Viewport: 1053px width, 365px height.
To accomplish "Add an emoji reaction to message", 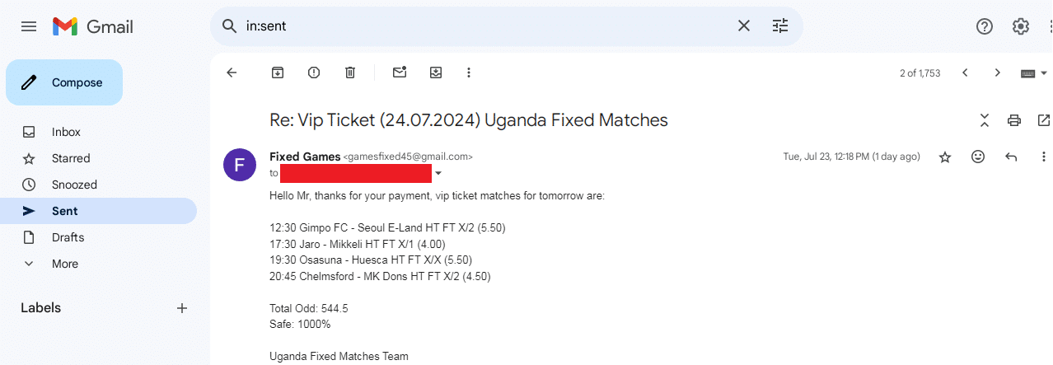I will pyautogui.click(x=978, y=157).
